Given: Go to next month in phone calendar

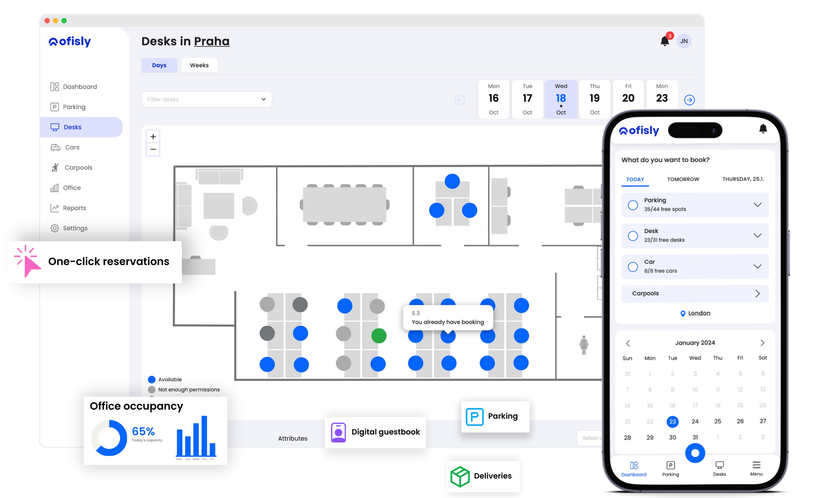Looking at the screenshot, I should [x=762, y=343].
